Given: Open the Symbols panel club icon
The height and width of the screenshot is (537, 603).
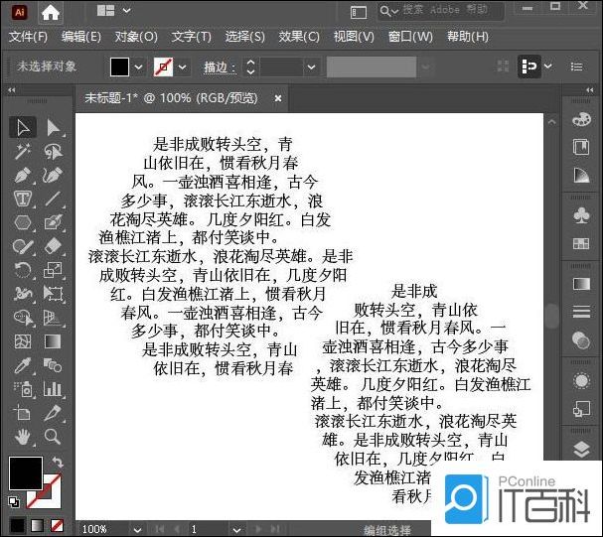Looking at the screenshot, I should pos(581,215).
